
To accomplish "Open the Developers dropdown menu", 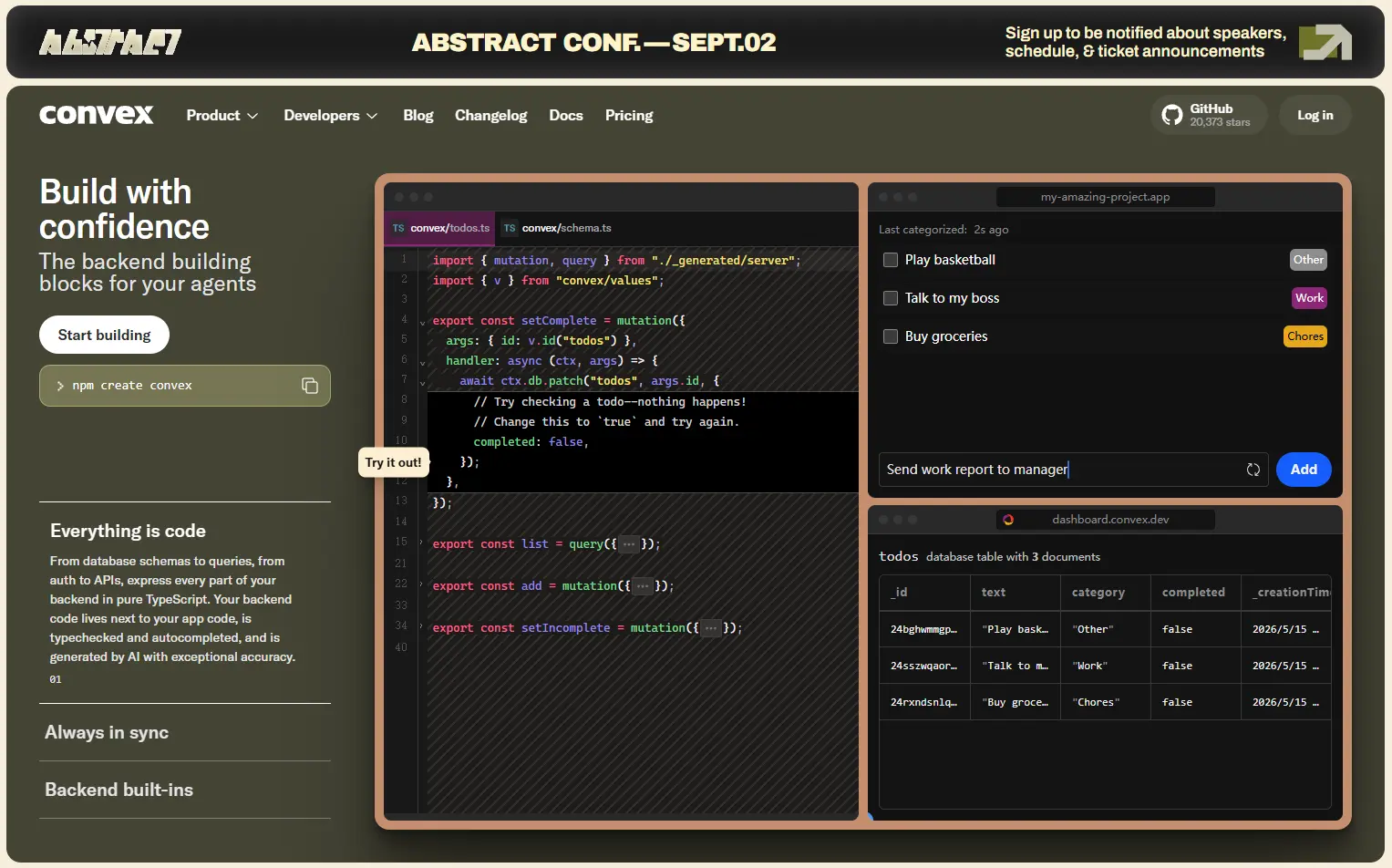I will (330, 116).
